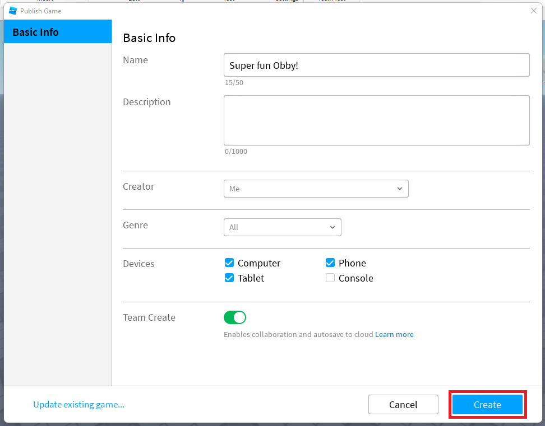Uncheck the Phone device checkbox
545x426 pixels.
(330, 263)
